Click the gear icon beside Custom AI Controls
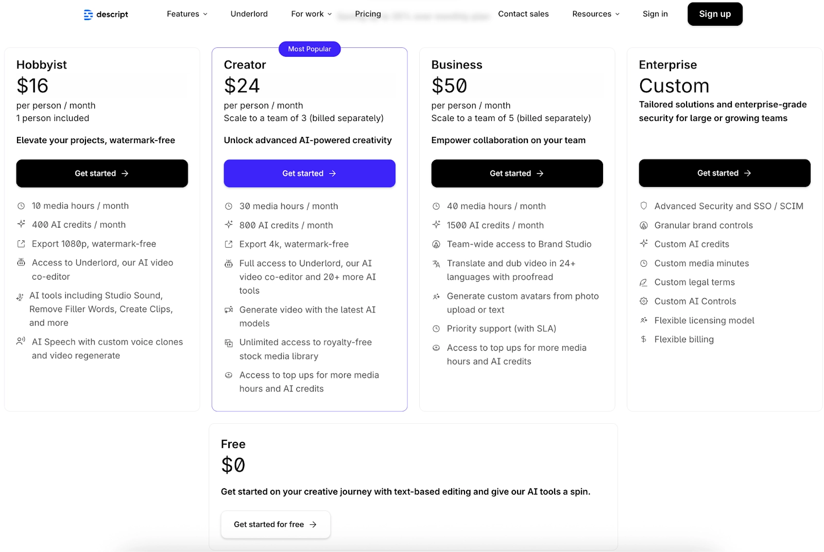Image resolution: width=824 pixels, height=552 pixels. [x=643, y=301]
